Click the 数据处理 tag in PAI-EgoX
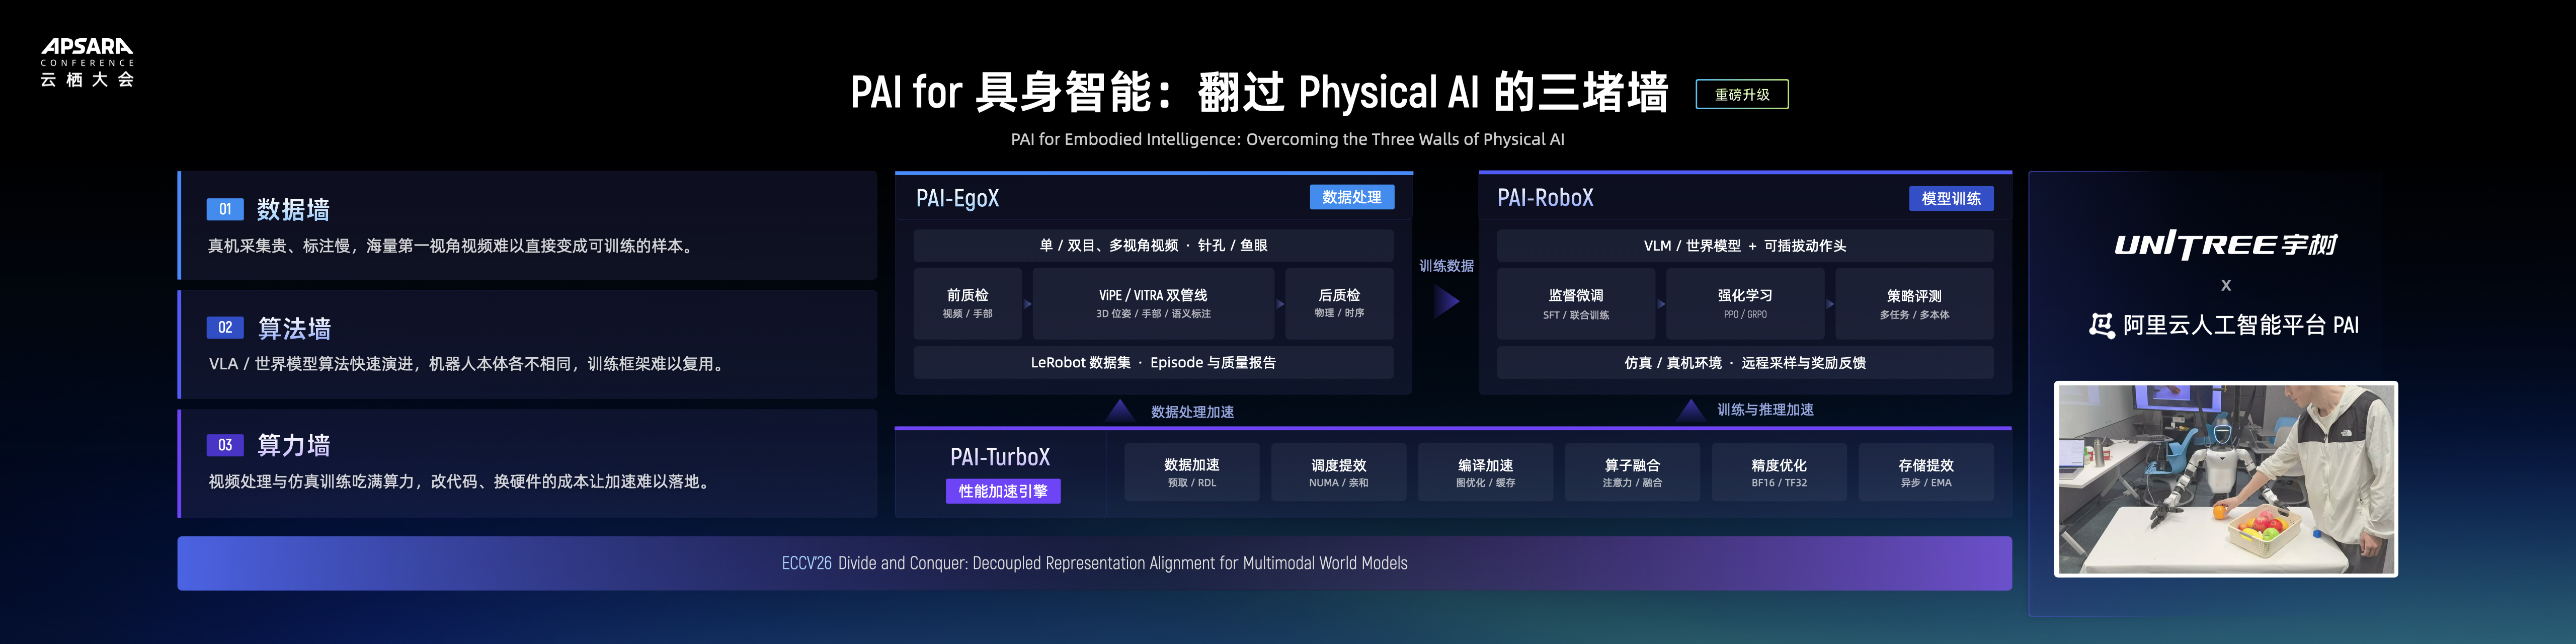Viewport: 2576px width, 644px height. point(1352,197)
